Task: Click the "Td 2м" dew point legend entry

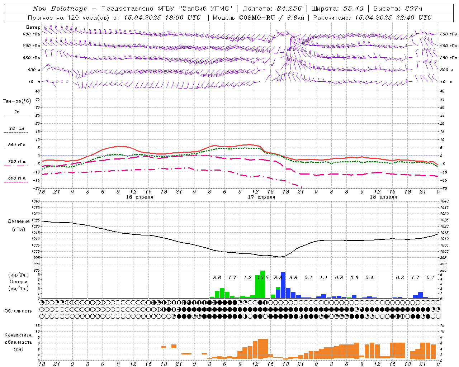Action: (x=17, y=128)
